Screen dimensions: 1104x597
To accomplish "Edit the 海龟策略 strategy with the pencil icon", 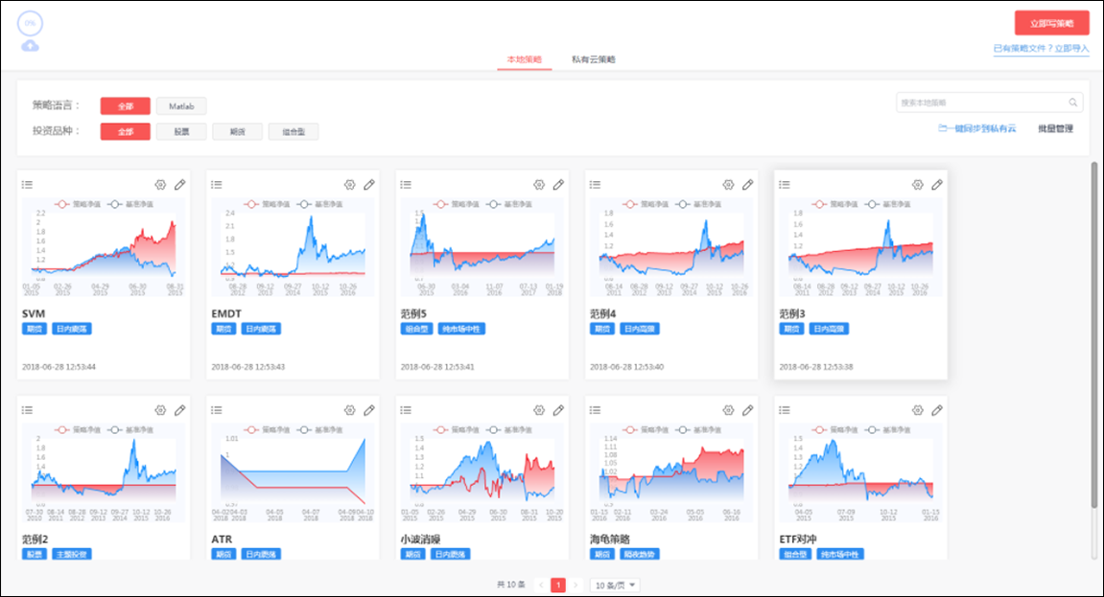I will click(x=747, y=410).
